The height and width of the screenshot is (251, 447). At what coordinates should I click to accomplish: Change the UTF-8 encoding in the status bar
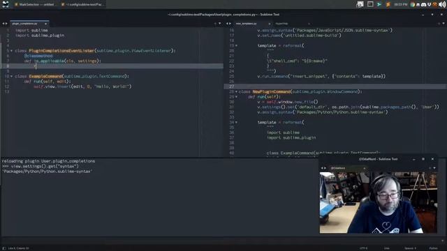tap(363, 248)
